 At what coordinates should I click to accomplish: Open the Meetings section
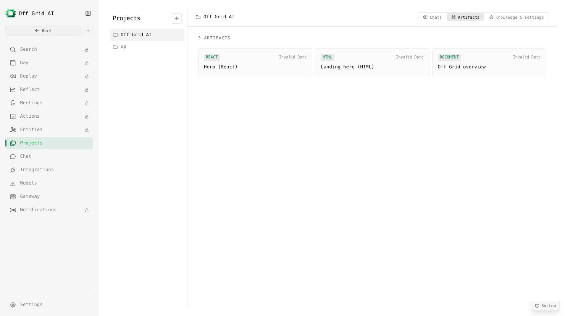49,103
